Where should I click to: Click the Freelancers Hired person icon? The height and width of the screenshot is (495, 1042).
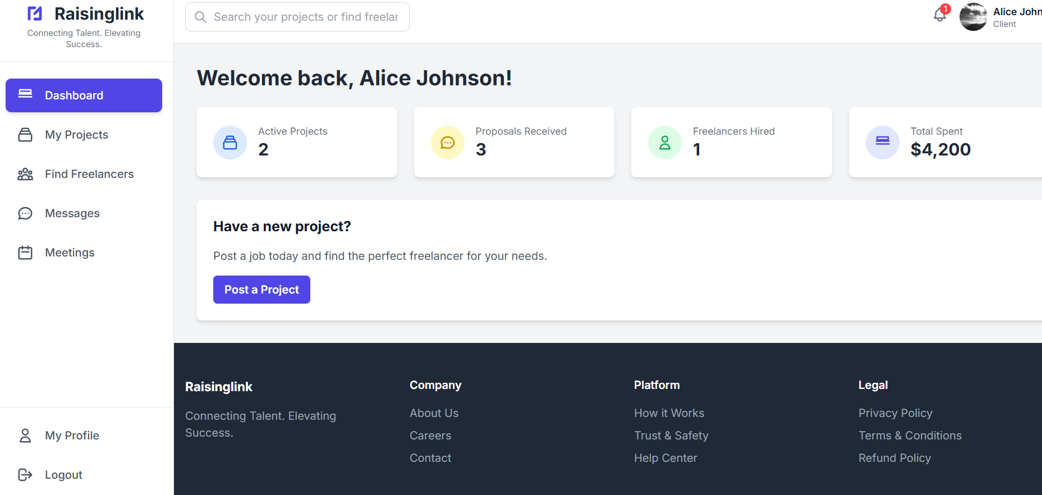(665, 143)
